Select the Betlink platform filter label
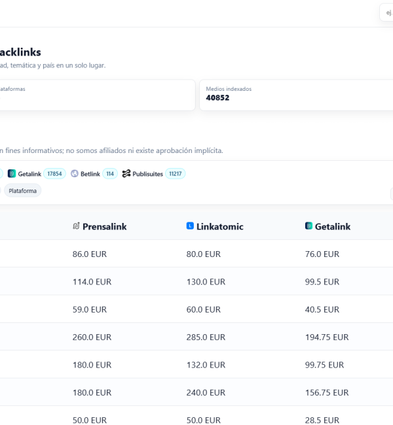This screenshot has height=425, width=393. pos(90,174)
